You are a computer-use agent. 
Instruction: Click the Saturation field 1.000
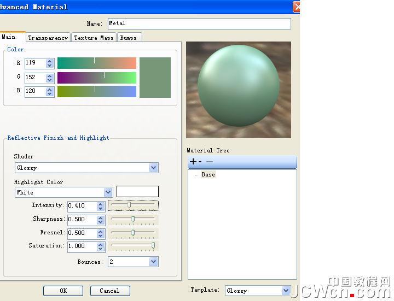[x=83, y=247]
